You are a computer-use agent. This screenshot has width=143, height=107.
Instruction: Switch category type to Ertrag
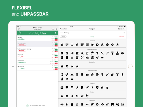click(92, 37)
